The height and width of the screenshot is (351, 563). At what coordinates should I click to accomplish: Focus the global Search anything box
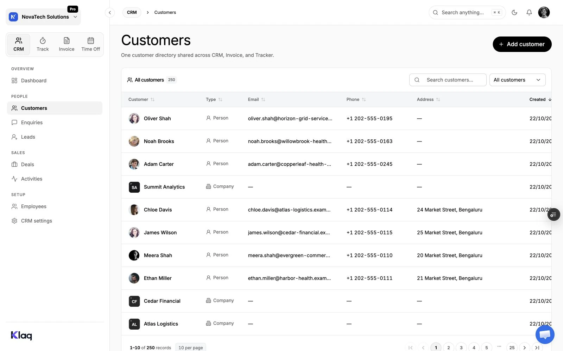467,13
